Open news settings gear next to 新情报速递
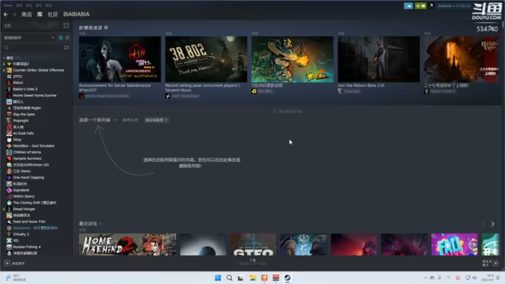 106,28
